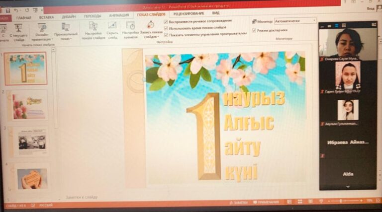The height and width of the screenshot is (212, 382).
Task: Click Slide show setup icon
Action: coord(92,30)
